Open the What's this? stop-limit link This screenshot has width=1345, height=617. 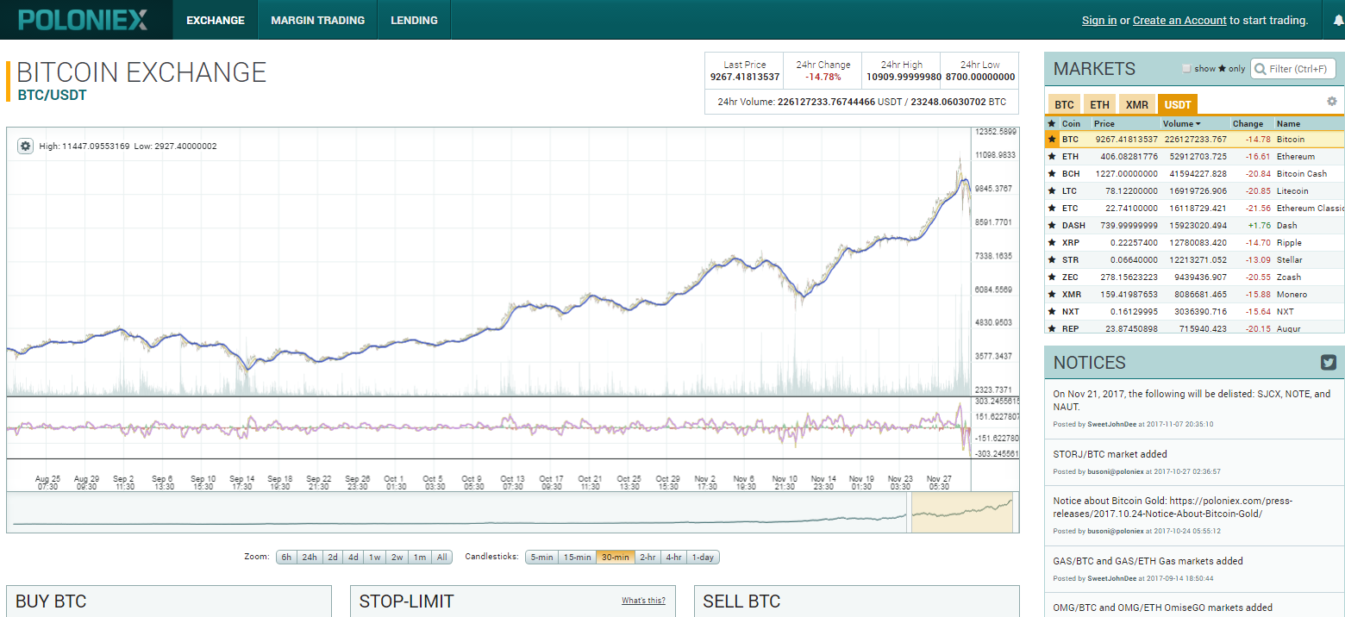(643, 601)
